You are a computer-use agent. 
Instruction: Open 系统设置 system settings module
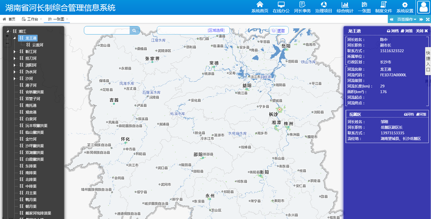pyautogui.click(x=405, y=7)
